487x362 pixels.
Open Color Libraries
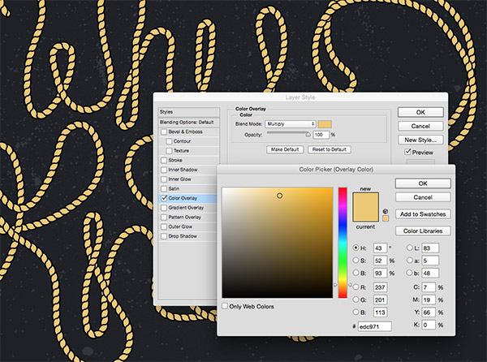(x=423, y=231)
